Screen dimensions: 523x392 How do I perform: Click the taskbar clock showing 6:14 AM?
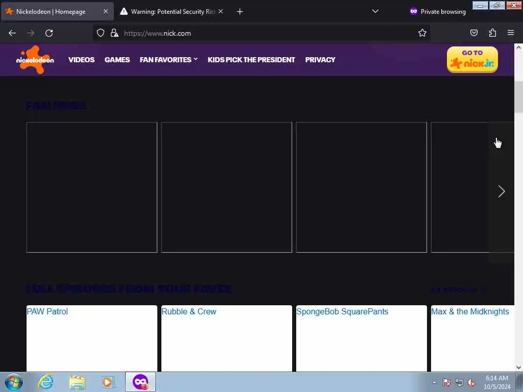[x=497, y=382]
